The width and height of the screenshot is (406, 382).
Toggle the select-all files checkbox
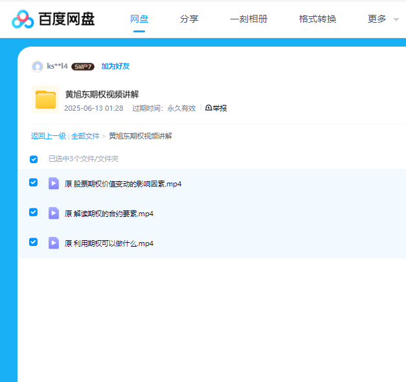34,159
